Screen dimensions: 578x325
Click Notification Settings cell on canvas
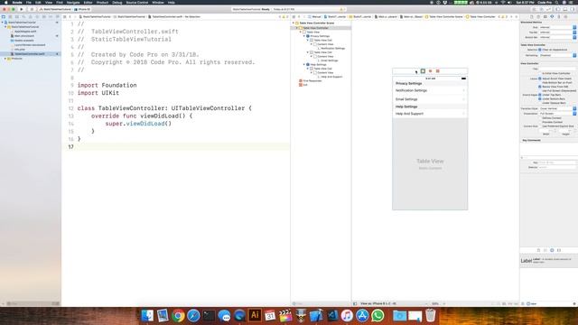click(430, 90)
